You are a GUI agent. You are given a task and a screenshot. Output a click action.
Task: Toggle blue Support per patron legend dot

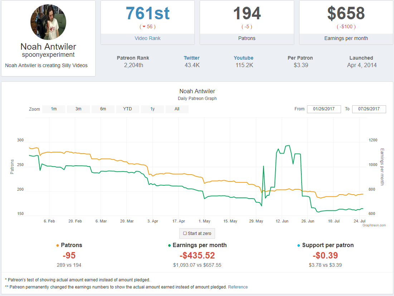(298, 245)
